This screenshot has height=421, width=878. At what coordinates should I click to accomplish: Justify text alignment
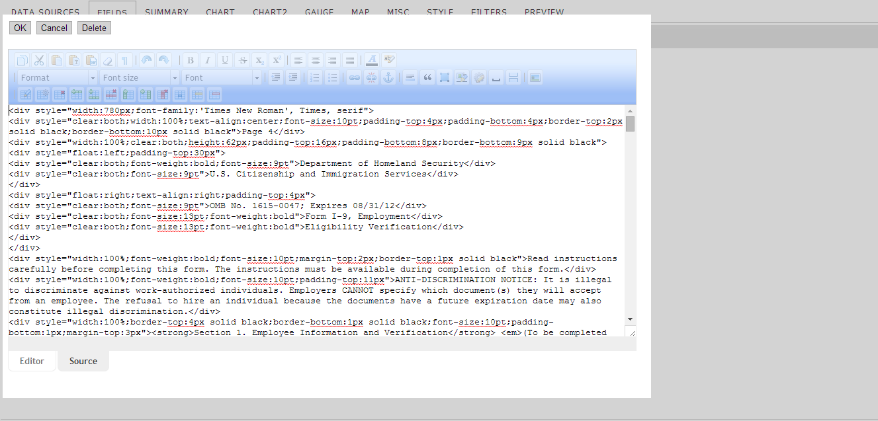click(x=350, y=60)
